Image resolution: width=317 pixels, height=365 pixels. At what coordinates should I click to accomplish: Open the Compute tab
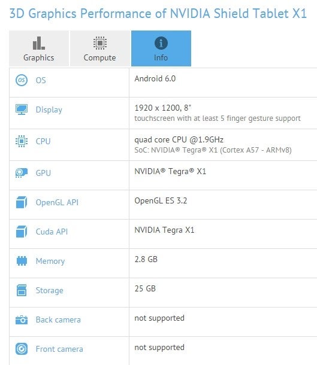click(99, 48)
